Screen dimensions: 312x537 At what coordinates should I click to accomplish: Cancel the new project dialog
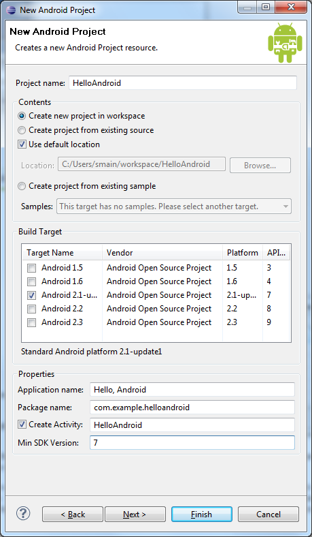pos(268,515)
